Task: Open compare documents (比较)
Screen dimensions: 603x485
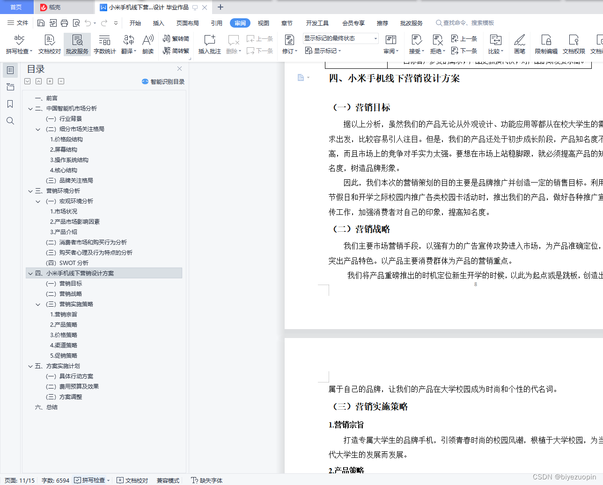Action: (x=495, y=44)
